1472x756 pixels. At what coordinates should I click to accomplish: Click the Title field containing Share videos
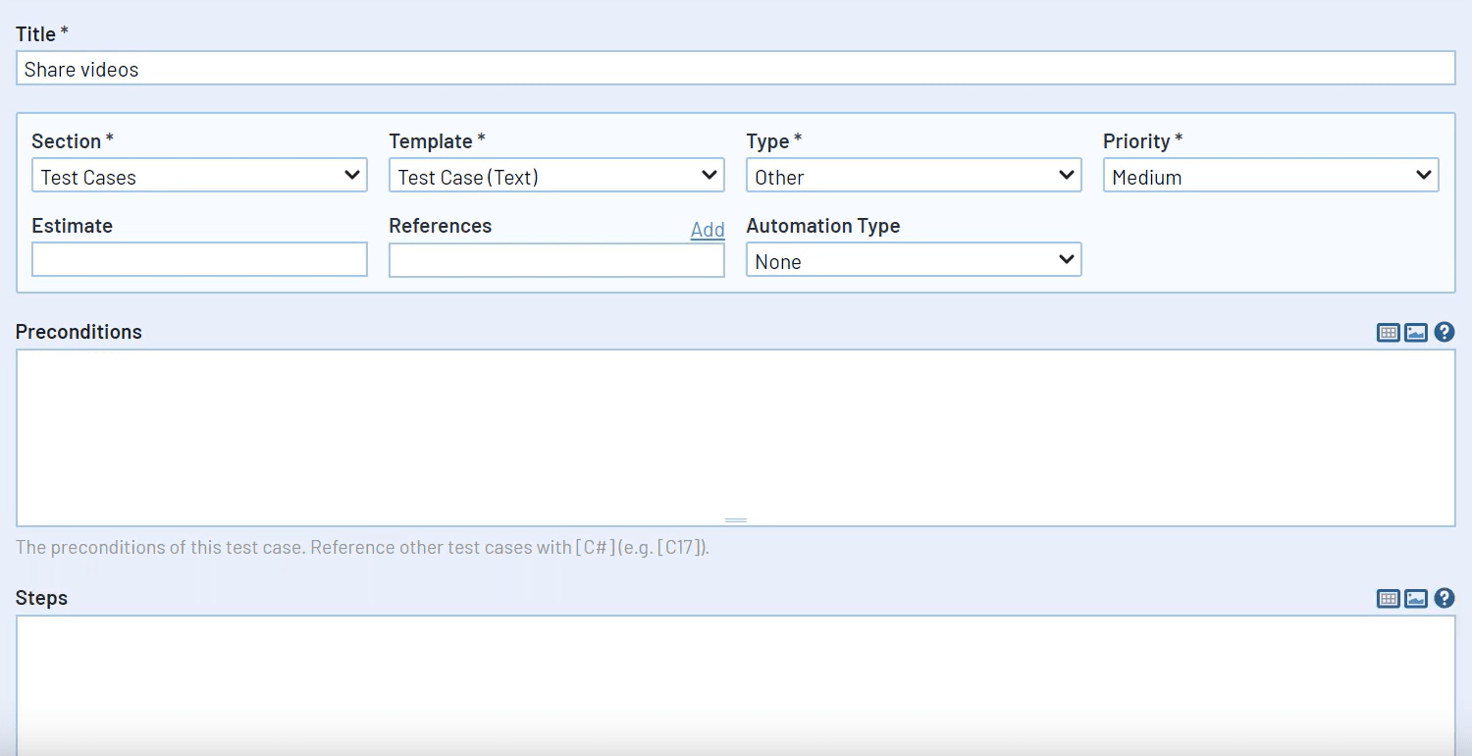[x=393, y=68]
